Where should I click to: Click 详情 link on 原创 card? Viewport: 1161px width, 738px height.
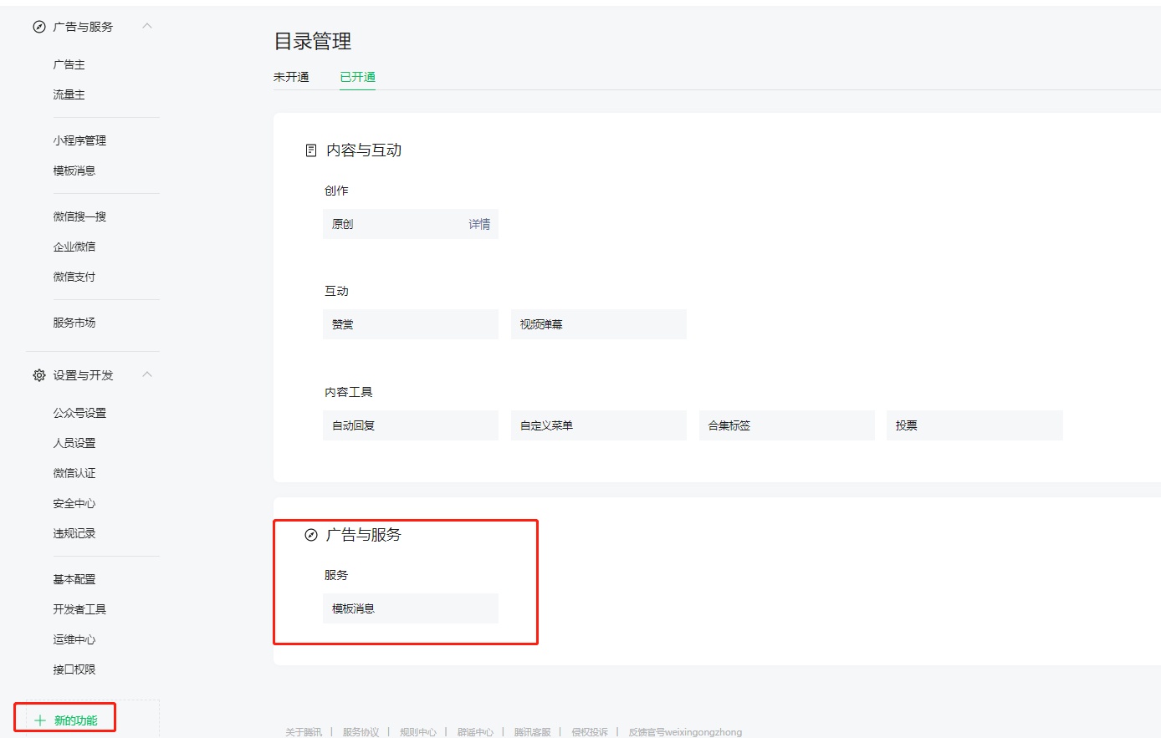(x=479, y=224)
